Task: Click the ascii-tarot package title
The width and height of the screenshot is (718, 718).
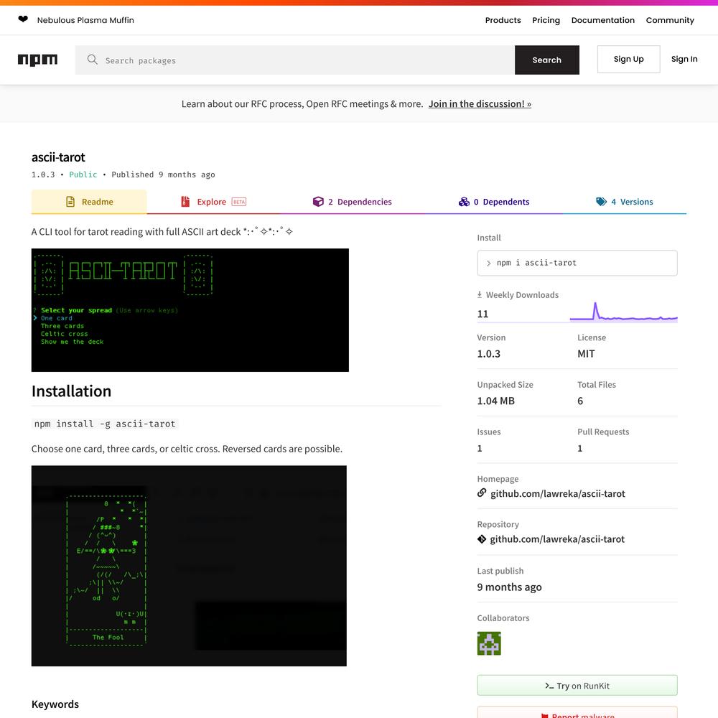Action: [x=58, y=157]
